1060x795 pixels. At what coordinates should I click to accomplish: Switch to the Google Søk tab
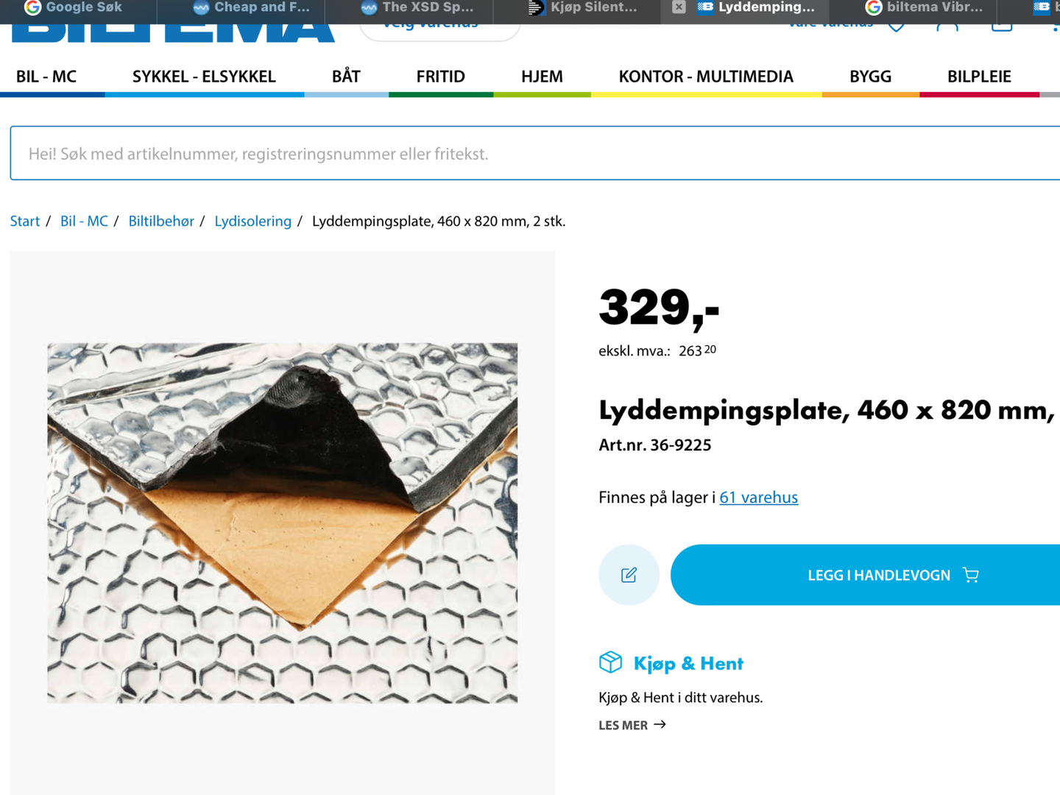point(74,8)
